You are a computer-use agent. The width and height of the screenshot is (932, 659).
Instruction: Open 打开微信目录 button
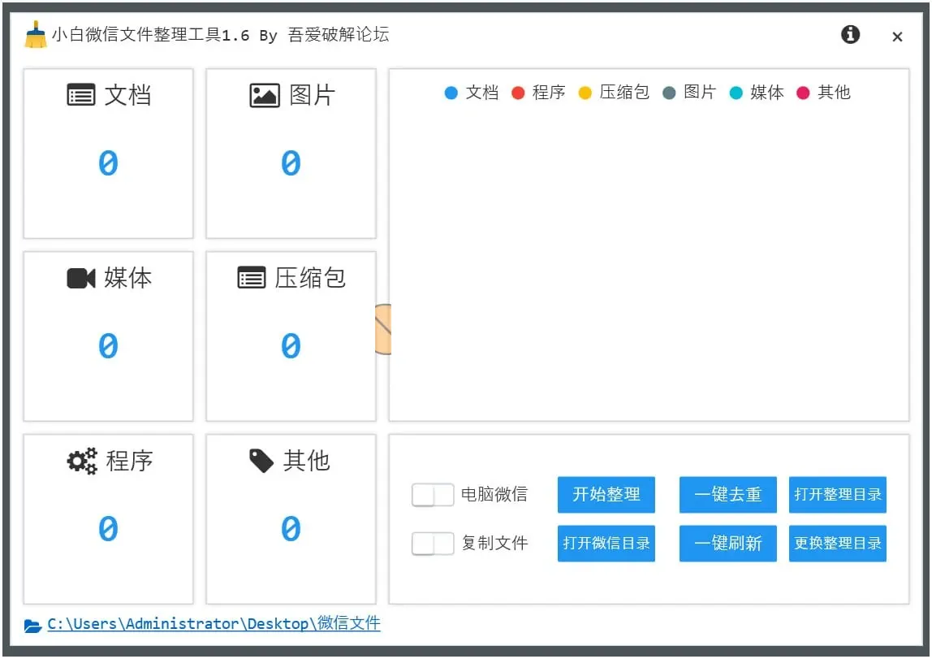[606, 544]
